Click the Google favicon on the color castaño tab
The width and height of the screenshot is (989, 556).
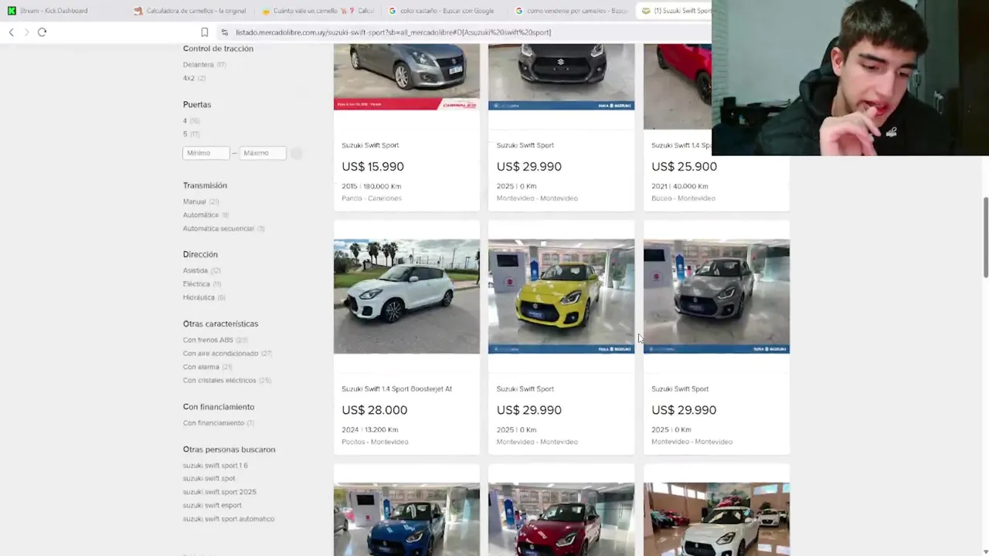point(393,11)
